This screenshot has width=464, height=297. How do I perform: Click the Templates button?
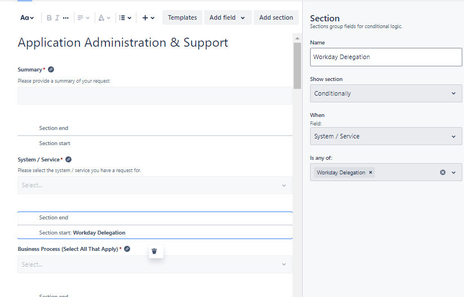(x=182, y=17)
